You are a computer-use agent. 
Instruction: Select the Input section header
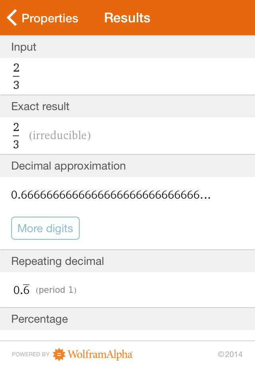tap(23, 47)
